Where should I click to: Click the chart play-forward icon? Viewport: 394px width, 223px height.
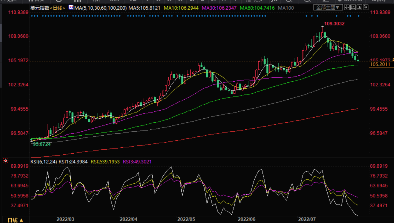(359, 8)
